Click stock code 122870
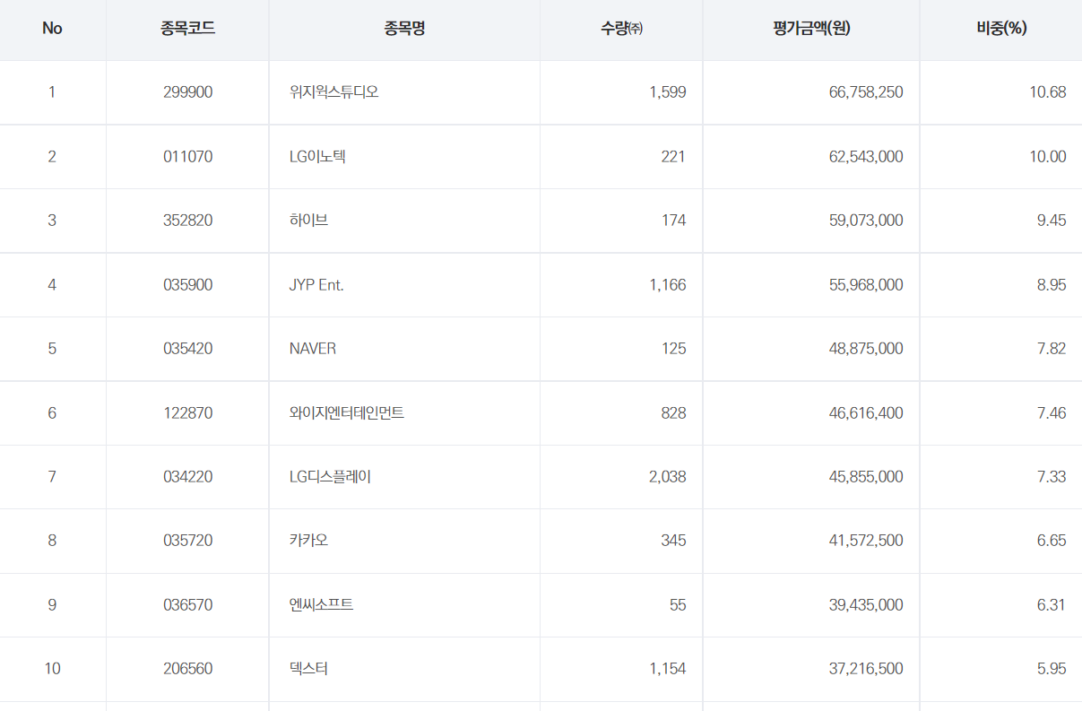 (187, 413)
